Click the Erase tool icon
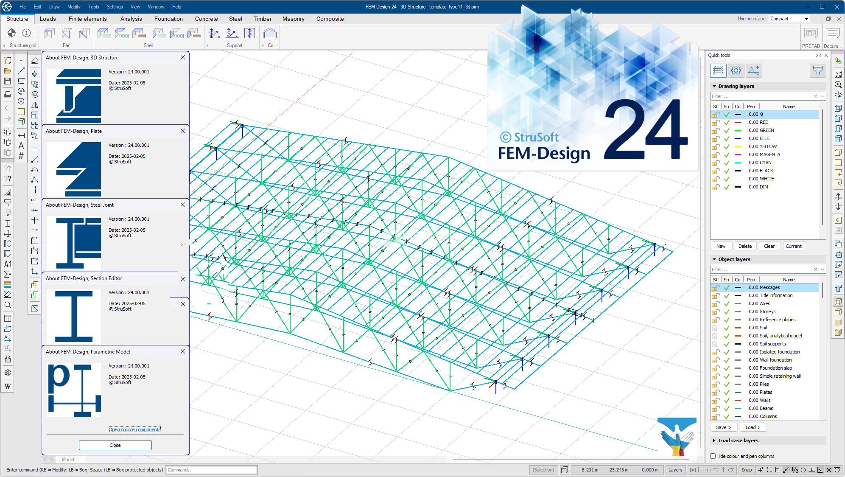The height and width of the screenshot is (477, 845). point(35,61)
